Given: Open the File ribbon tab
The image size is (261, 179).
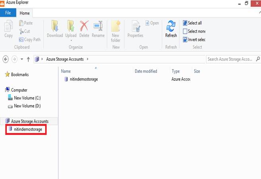Looking at the screenshot, I should pyautogui.click(x=8, y=13).
